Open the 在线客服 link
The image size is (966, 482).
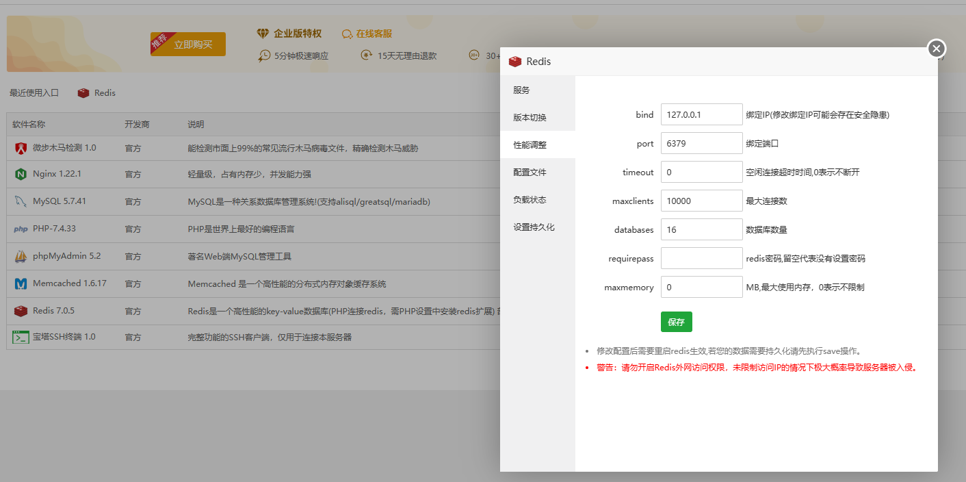click(374, 34)
